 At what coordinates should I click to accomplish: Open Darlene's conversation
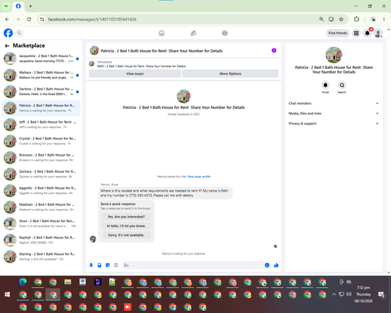(x=41, y=92)
